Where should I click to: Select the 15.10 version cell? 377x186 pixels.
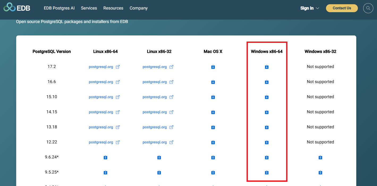point(52,97)
